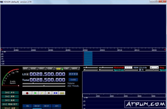Select the FM demodulation mode
Viewport: 167px width, 109px height.
point(43,68)
